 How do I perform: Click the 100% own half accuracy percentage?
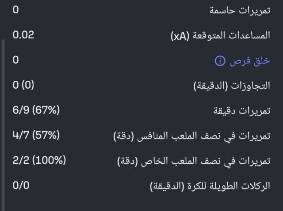point(48,160)
